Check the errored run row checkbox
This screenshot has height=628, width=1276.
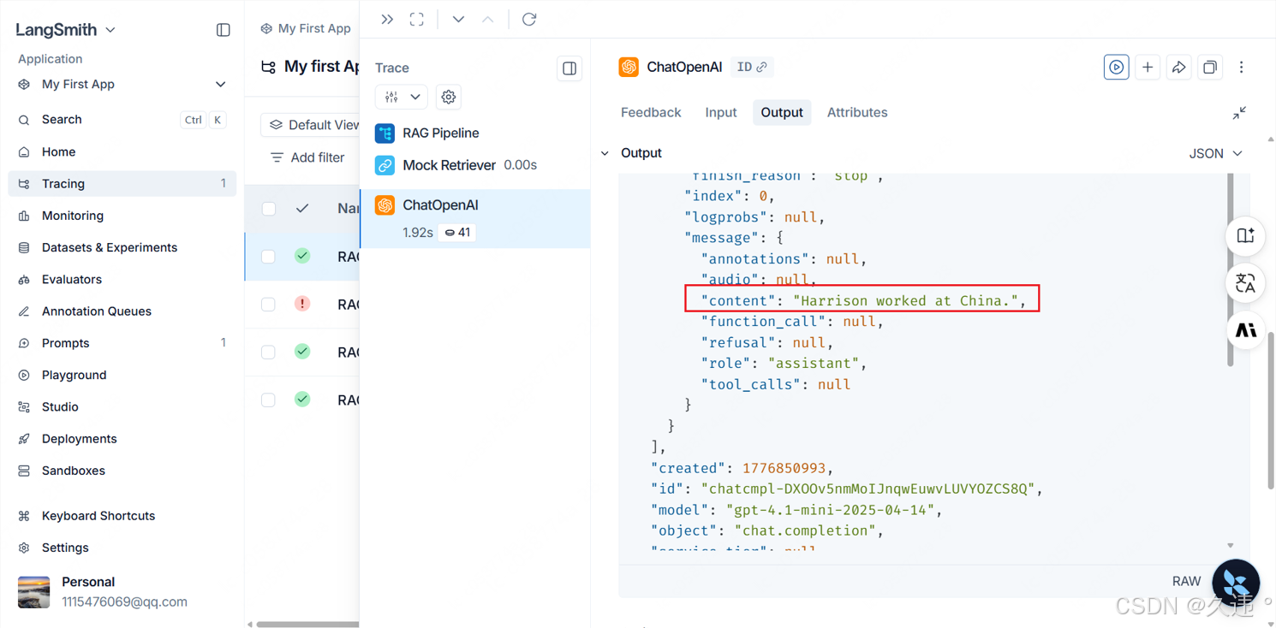pyautogui.click(x=269, y=304)
